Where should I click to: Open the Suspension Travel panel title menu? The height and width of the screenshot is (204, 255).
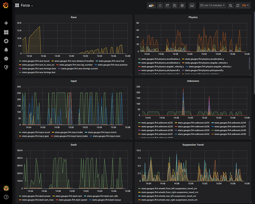pyautogui.click(x=193, y=144)
